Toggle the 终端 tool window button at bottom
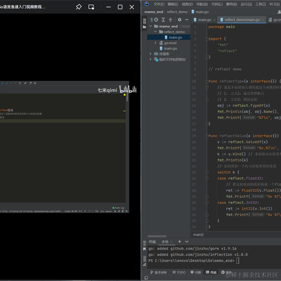Viewport: 281px width, 281px height. (x=211, y=272)
